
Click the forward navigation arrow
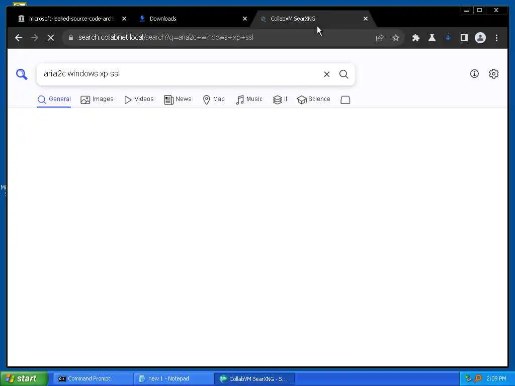point(35,38)
